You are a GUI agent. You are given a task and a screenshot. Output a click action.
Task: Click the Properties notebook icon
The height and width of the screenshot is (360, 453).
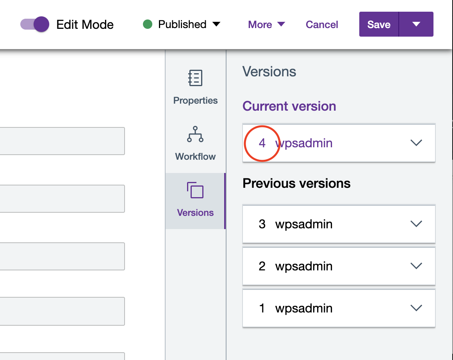(x=195, y=78)
